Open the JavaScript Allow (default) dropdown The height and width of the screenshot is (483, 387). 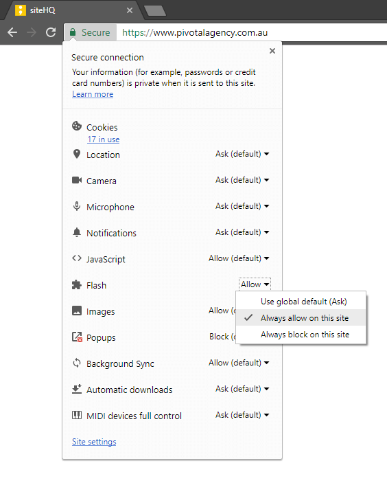tap(239, 258)
